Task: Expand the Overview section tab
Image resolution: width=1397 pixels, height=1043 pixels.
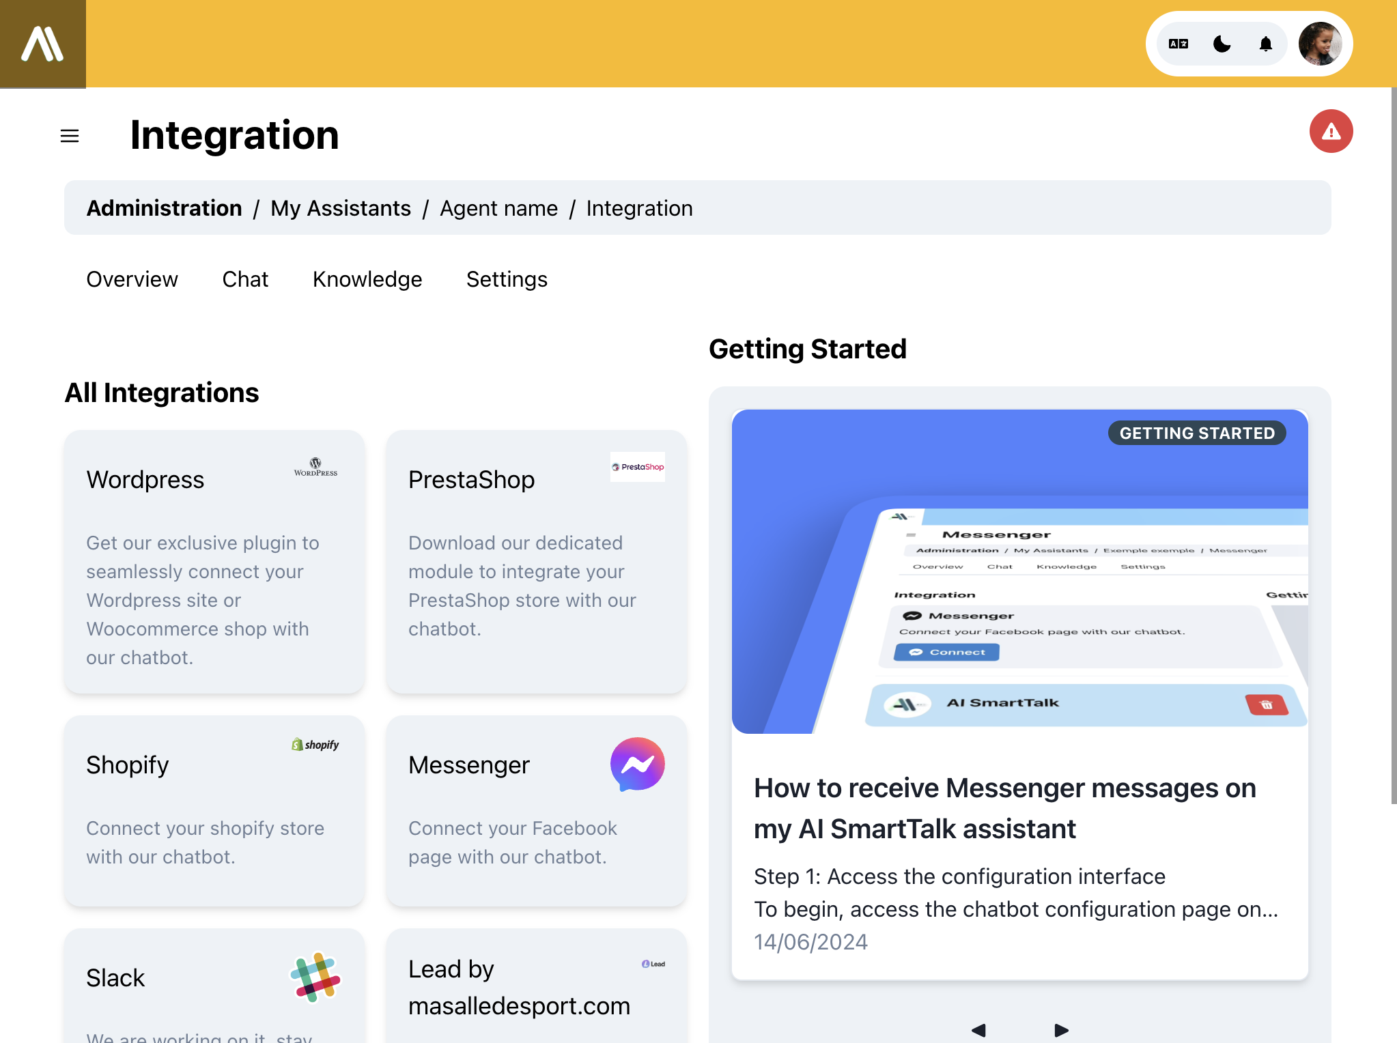Action: click(132, 278)
